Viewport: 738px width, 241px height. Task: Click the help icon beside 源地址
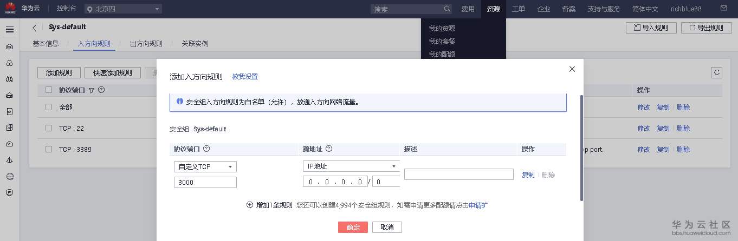(329, 149)
